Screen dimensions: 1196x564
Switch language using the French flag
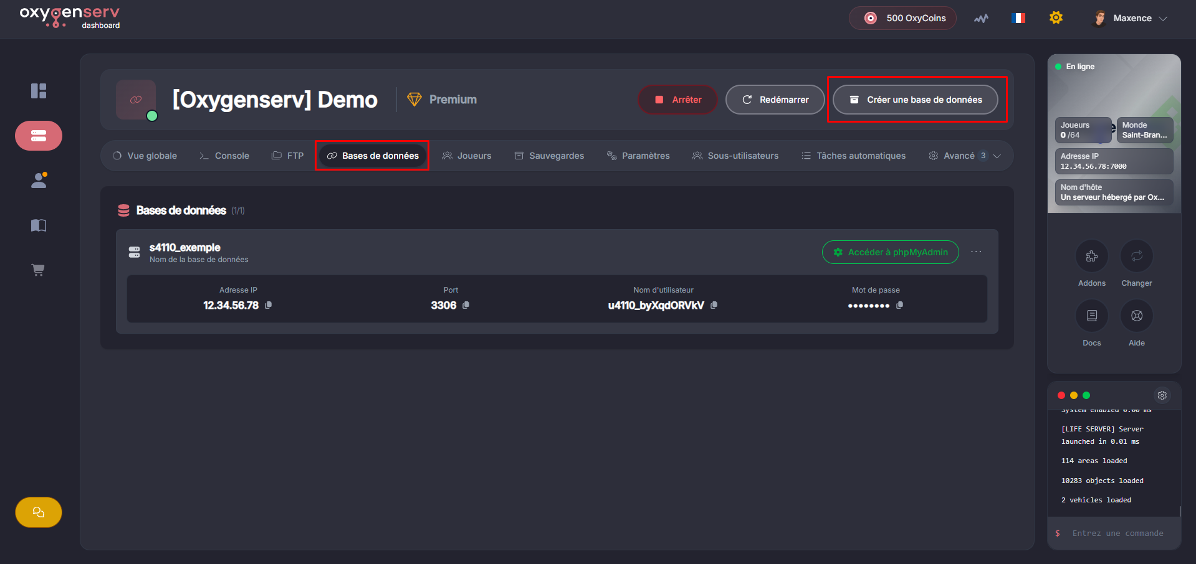tap(1018, 18)
